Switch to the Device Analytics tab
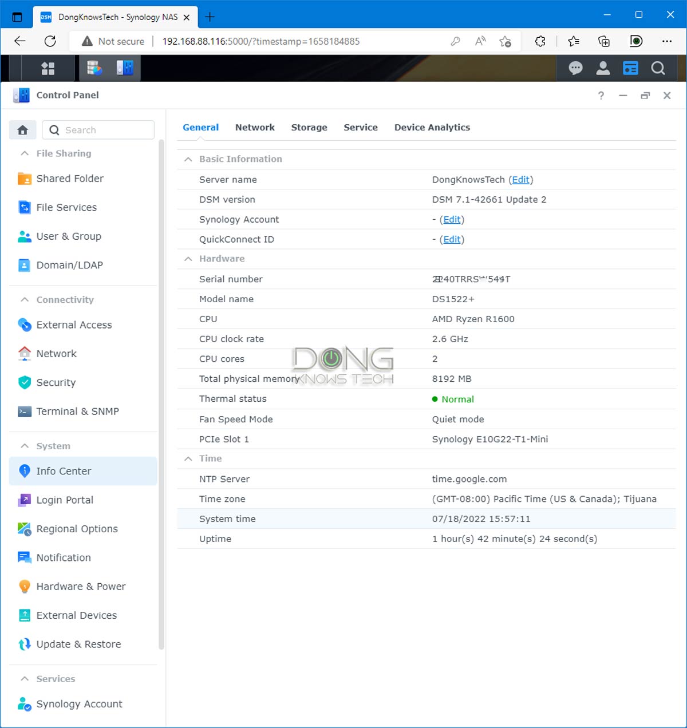Viewport: 687px width, 728px height. [432, 128]
